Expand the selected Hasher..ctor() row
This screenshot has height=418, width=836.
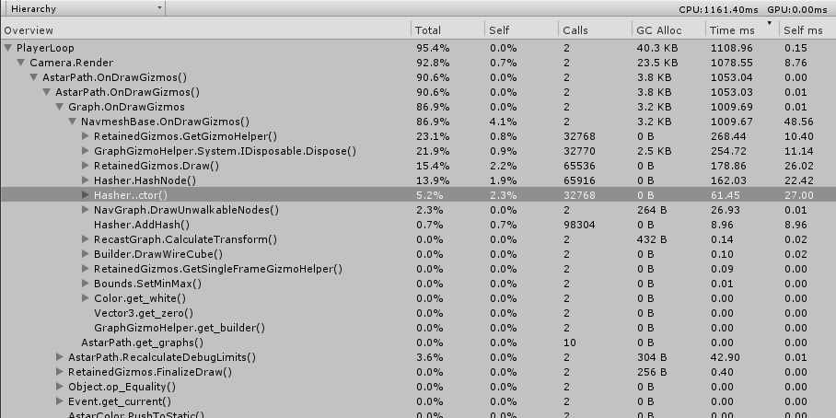coord(86,195)
